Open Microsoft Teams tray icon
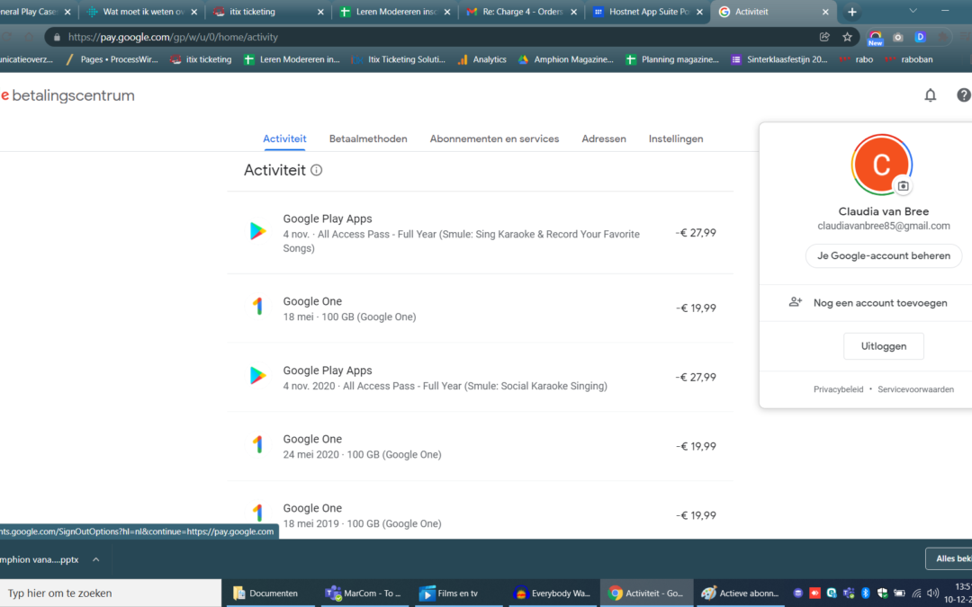Screen dimensions: 972x607 click(849, 594)
